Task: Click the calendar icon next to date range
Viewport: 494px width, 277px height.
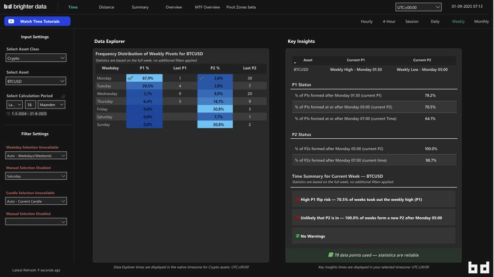Action: 8,114
